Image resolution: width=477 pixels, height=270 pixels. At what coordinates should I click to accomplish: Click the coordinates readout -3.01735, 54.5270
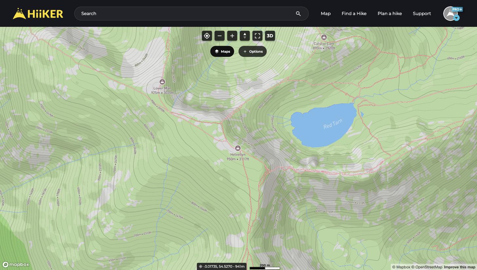coord(222,266)
